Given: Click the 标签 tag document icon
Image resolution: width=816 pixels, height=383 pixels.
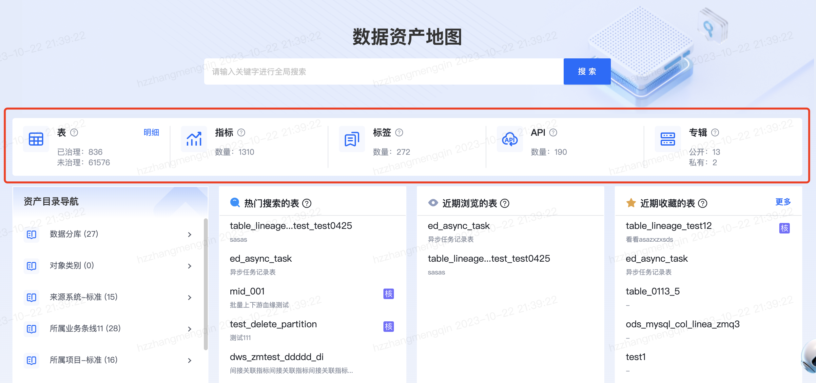Looking at the screenshot, I should [x=352, y=139].
